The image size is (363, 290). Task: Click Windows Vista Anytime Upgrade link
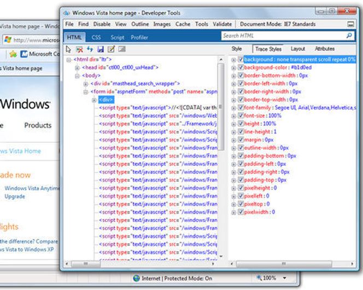point(32,192)
